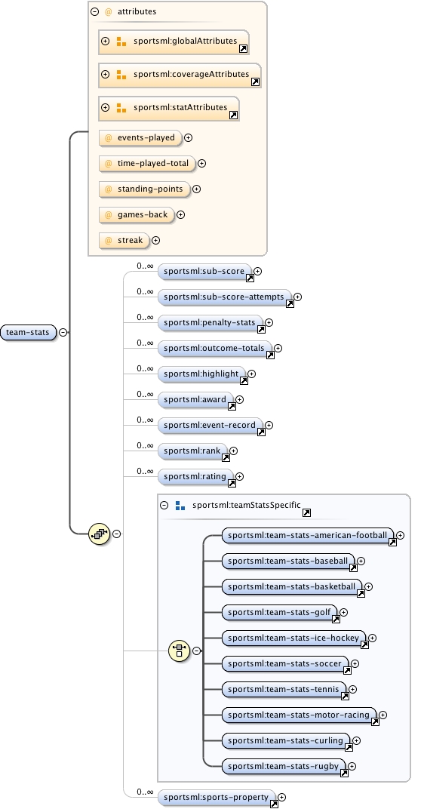Image resolution: width=424 pixels, height=809 pixels.
Task: Expand sportsml:penalty-stats element
Action: 269,322
